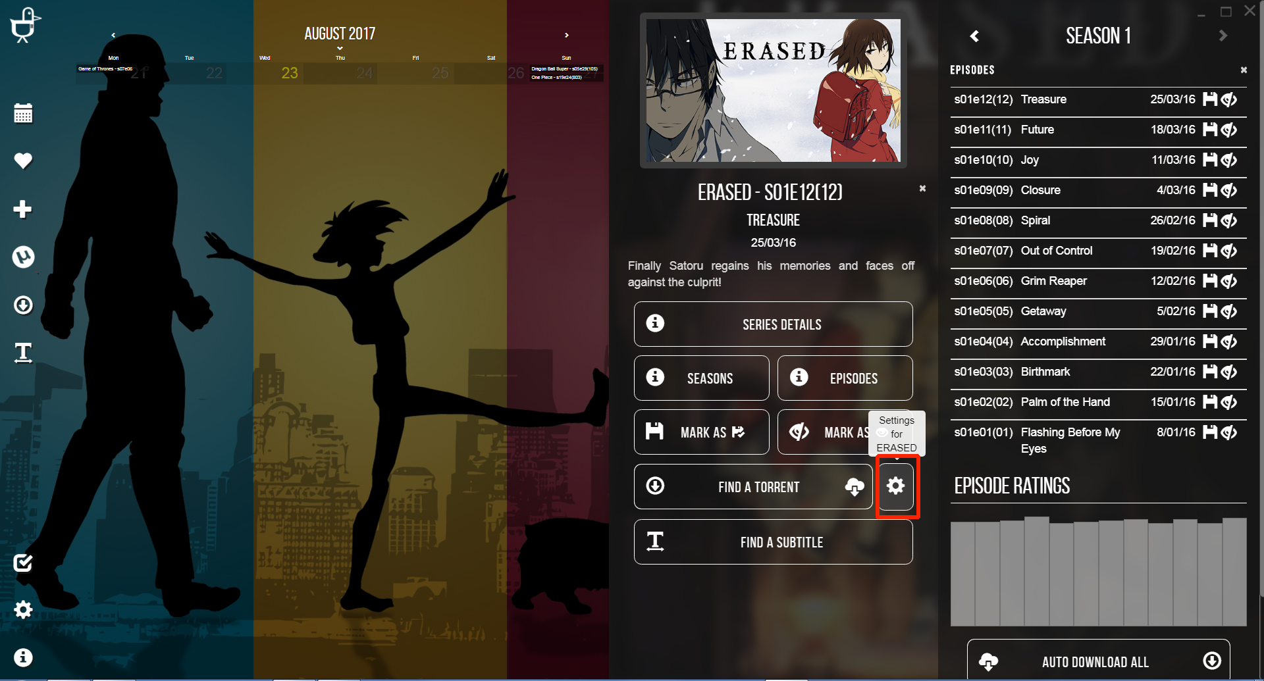1264x681 pixels.
Task: Open the calendar view from sidebar
Action: click(x=23, y=113)
